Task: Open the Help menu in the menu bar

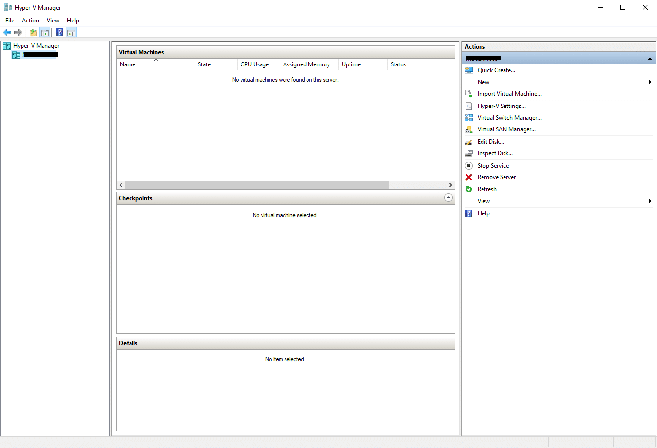Action: [73, 21]
